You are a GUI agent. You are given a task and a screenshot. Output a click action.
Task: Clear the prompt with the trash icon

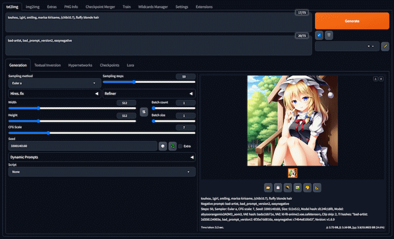329,35
